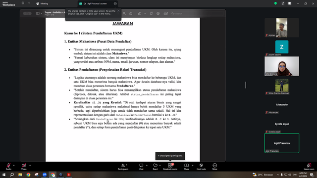Expand chat options arrow

147,165
